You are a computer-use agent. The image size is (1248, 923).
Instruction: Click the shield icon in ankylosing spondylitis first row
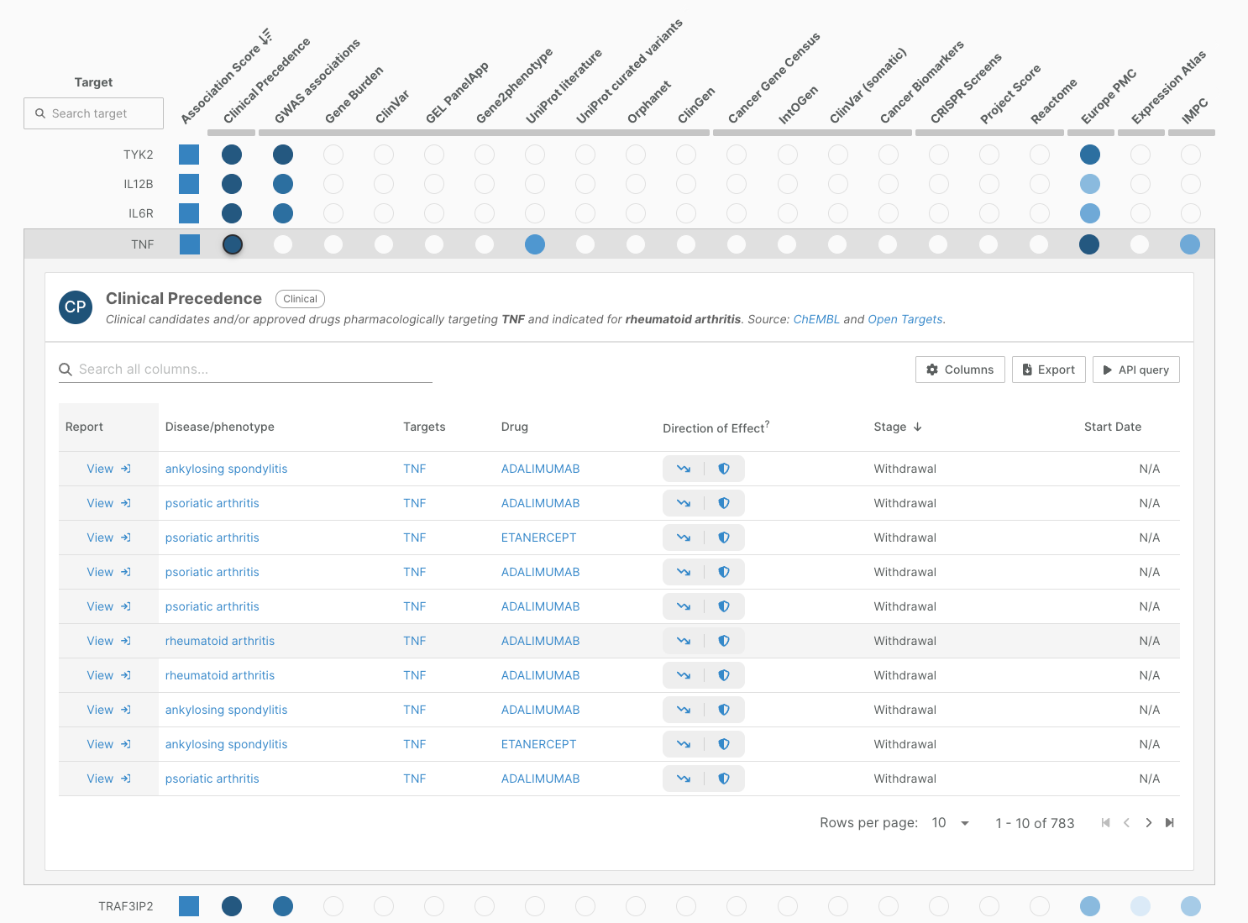(x=724, y=469)
